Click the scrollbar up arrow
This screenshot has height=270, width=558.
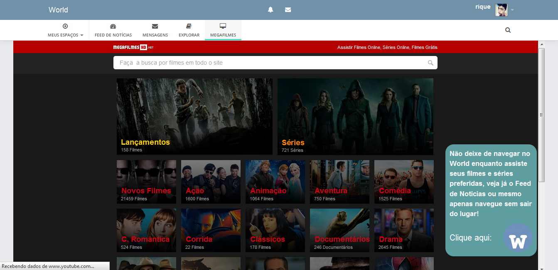pos(541,44)
